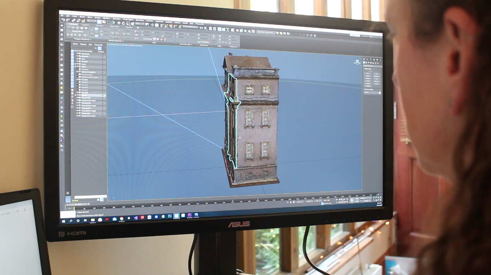Open Scene Explorer Select menu
Screen dimensions: 491x275
75,44
